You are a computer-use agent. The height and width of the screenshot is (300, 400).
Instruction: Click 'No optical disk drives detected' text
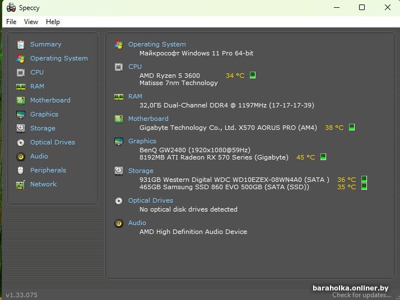[x=188, y=209]
